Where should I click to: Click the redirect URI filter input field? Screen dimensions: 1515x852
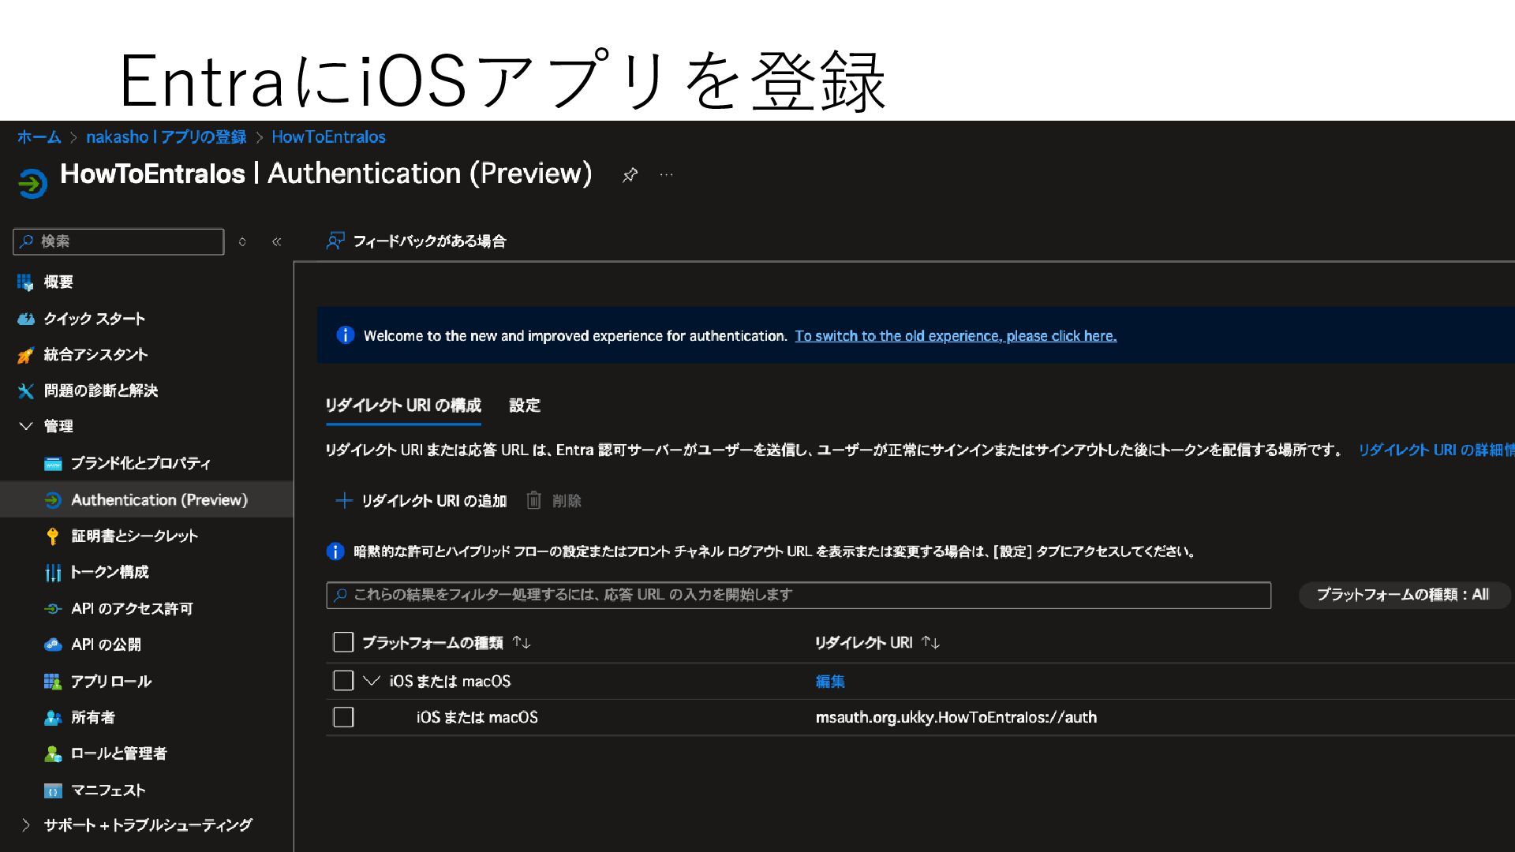(x=797, y=595)
